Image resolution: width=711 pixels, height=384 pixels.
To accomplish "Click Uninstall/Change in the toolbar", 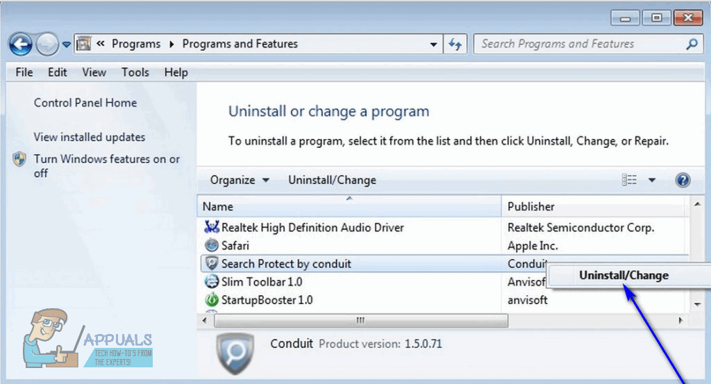I will (x=332, y=180).
